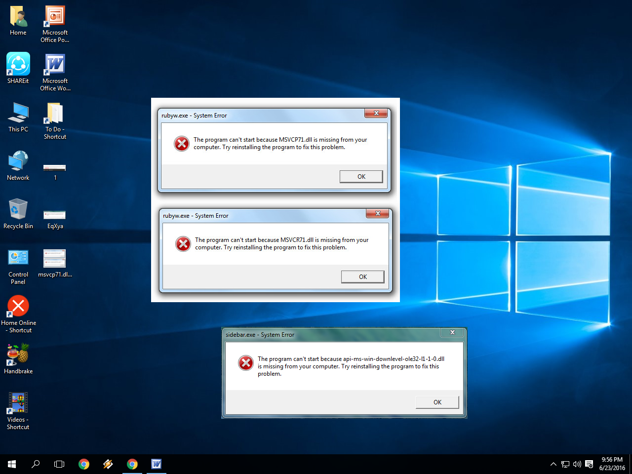Click OK in the sidebar.exe error dialog
Image resolution: width=632 pixels, height=474 pixels.
(x=437, y=402)
